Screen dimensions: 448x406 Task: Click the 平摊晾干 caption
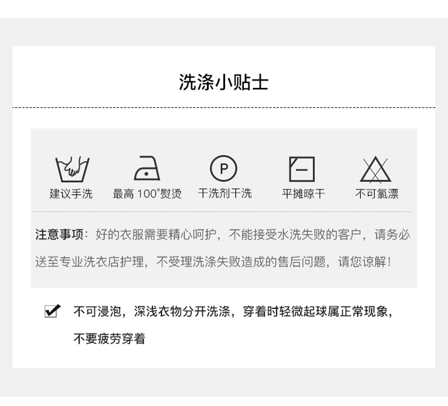[x=303, y=193]
